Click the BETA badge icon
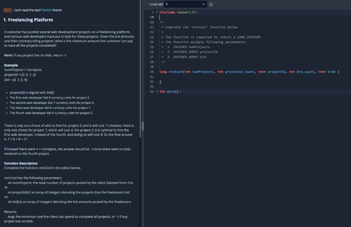This screenshot has height=227, width=351. pyautogui.click(x=8, y=10)
